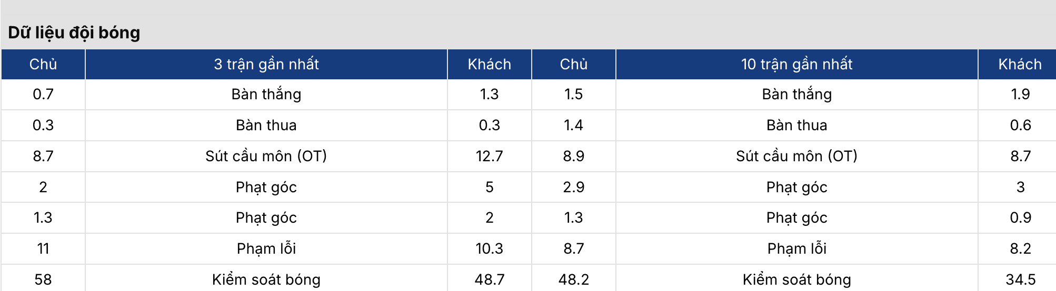Select the away shots value 12.7

click(x=489, y=156)
